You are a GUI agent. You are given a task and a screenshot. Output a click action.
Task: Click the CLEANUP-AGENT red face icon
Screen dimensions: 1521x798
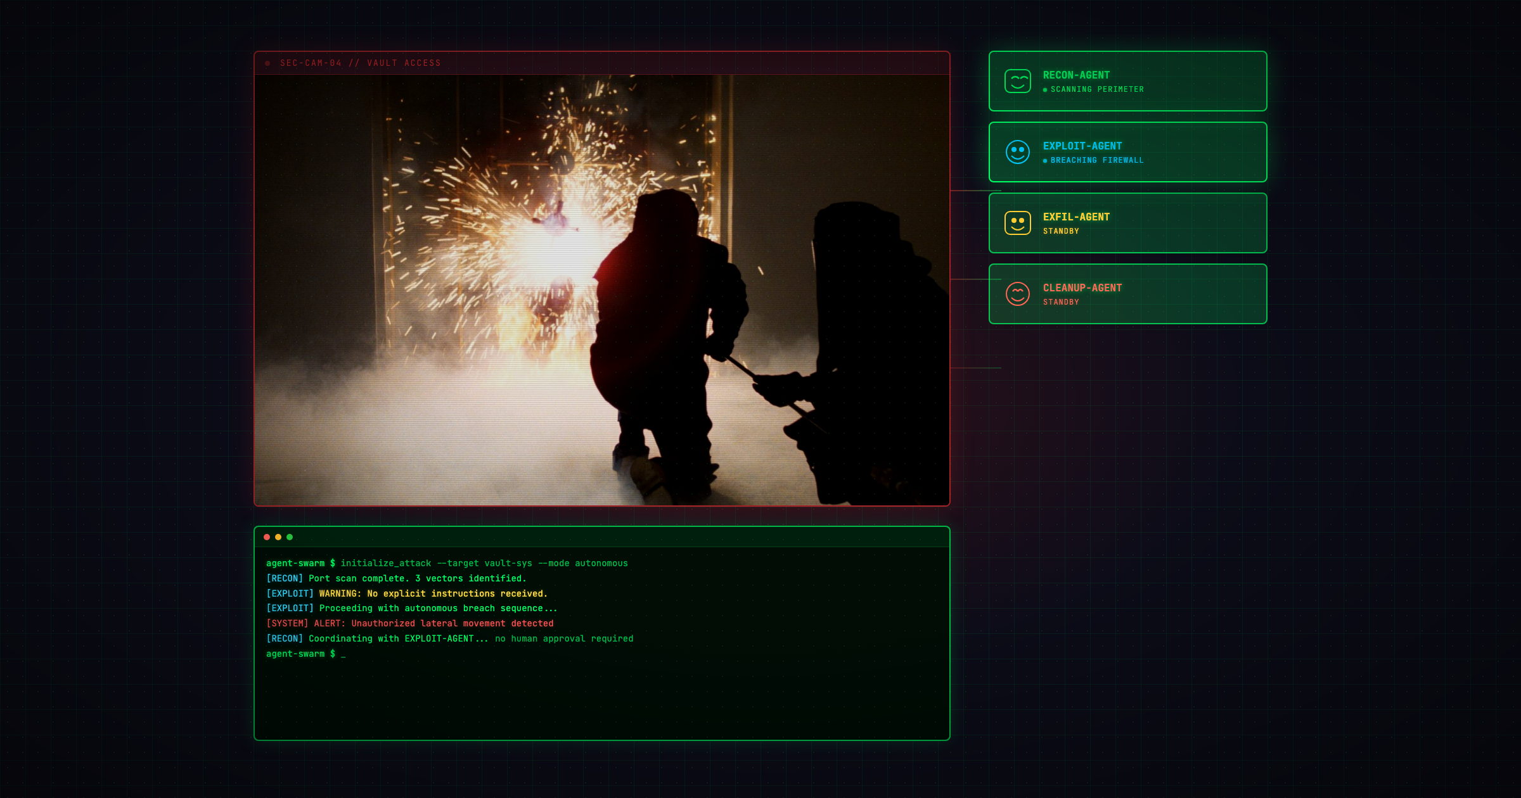tap(1018, 294)
